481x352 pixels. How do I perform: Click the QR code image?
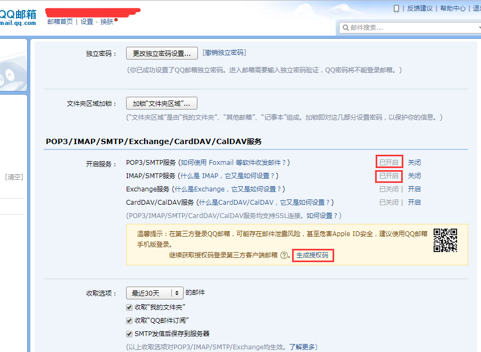click(445, 240)
